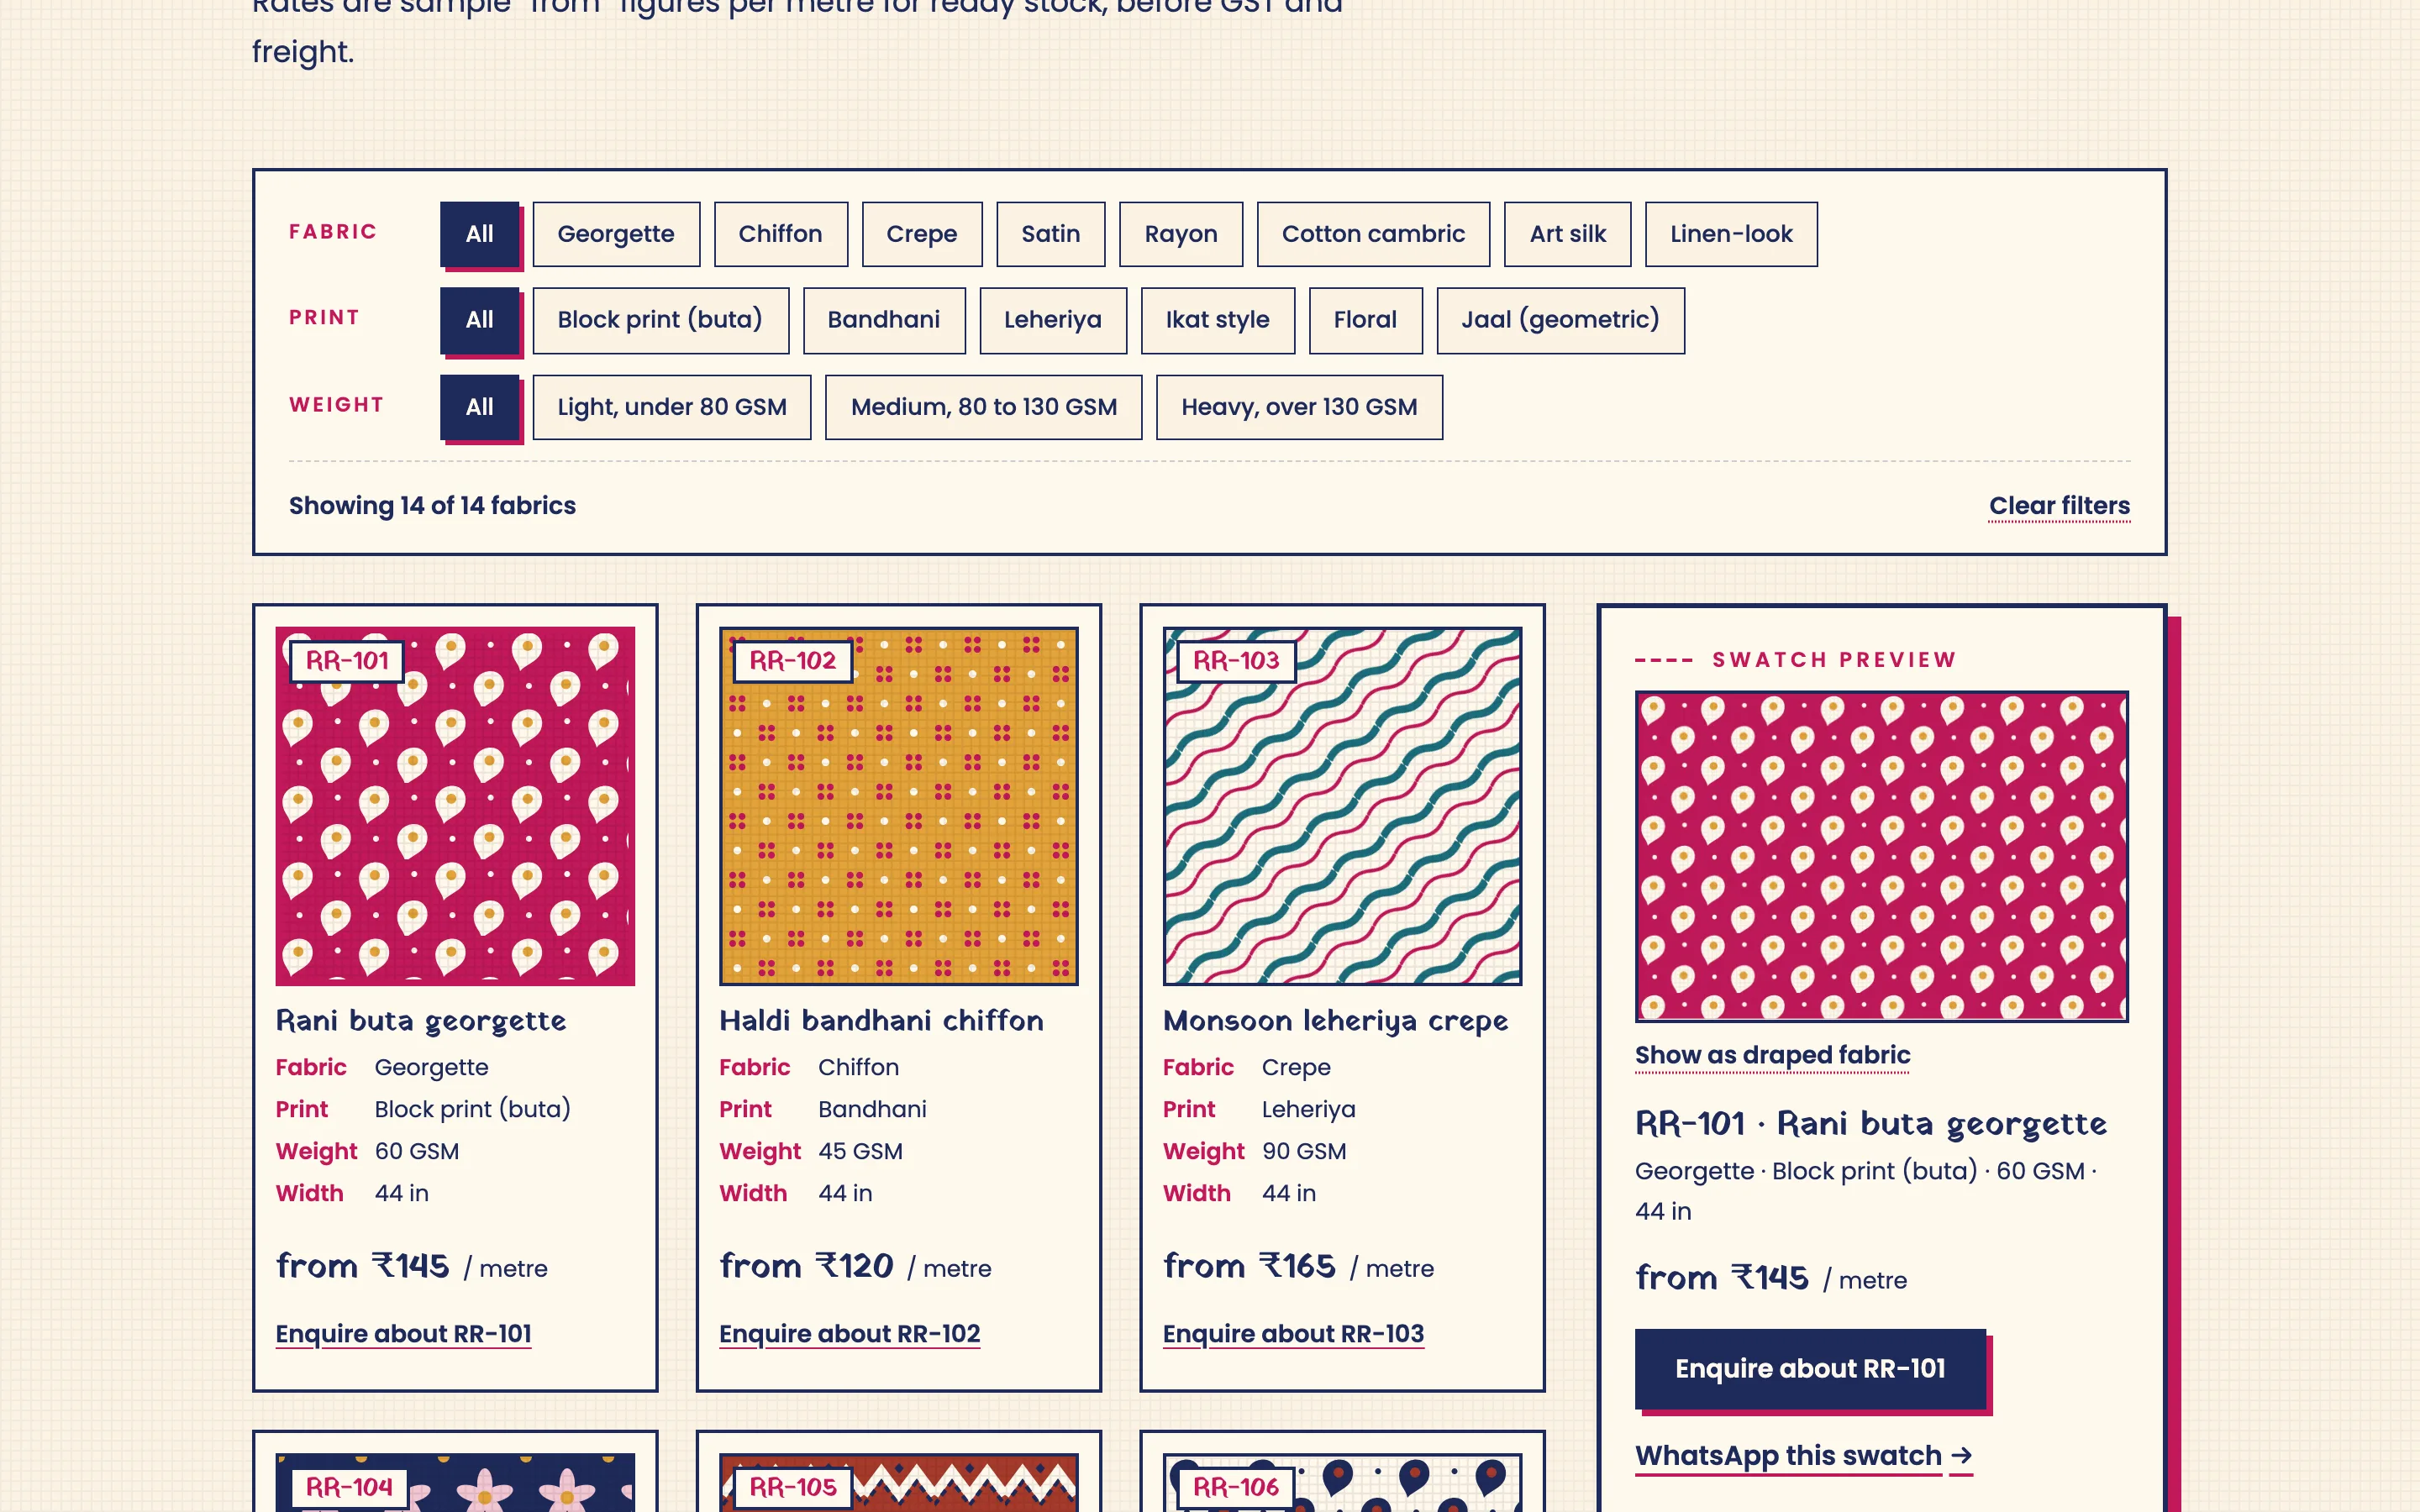Click the Haldi bandhani chiffon card title
Viewport: 2420px width, 1512px height.
881,1021
